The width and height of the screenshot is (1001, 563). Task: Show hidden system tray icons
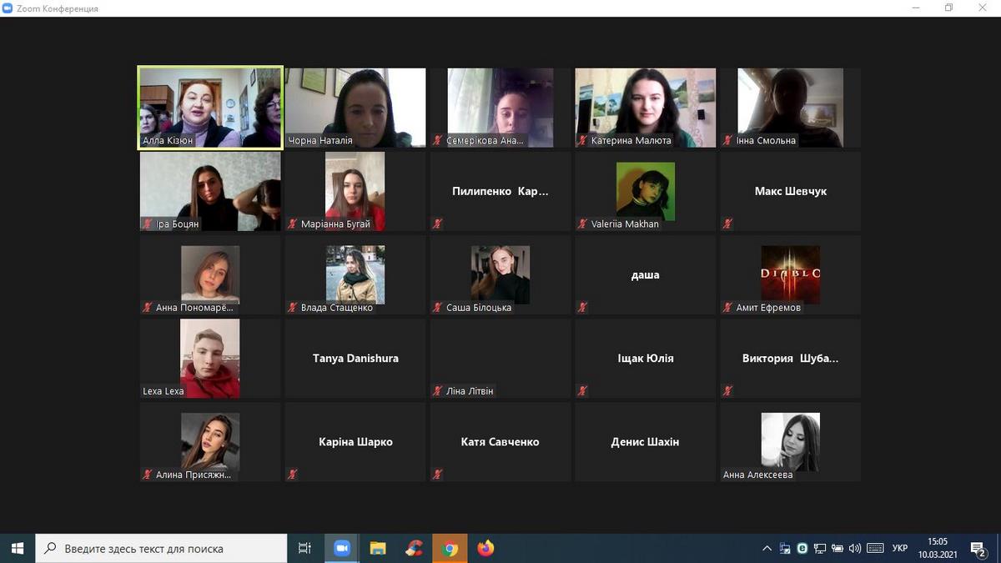point(767,548)
